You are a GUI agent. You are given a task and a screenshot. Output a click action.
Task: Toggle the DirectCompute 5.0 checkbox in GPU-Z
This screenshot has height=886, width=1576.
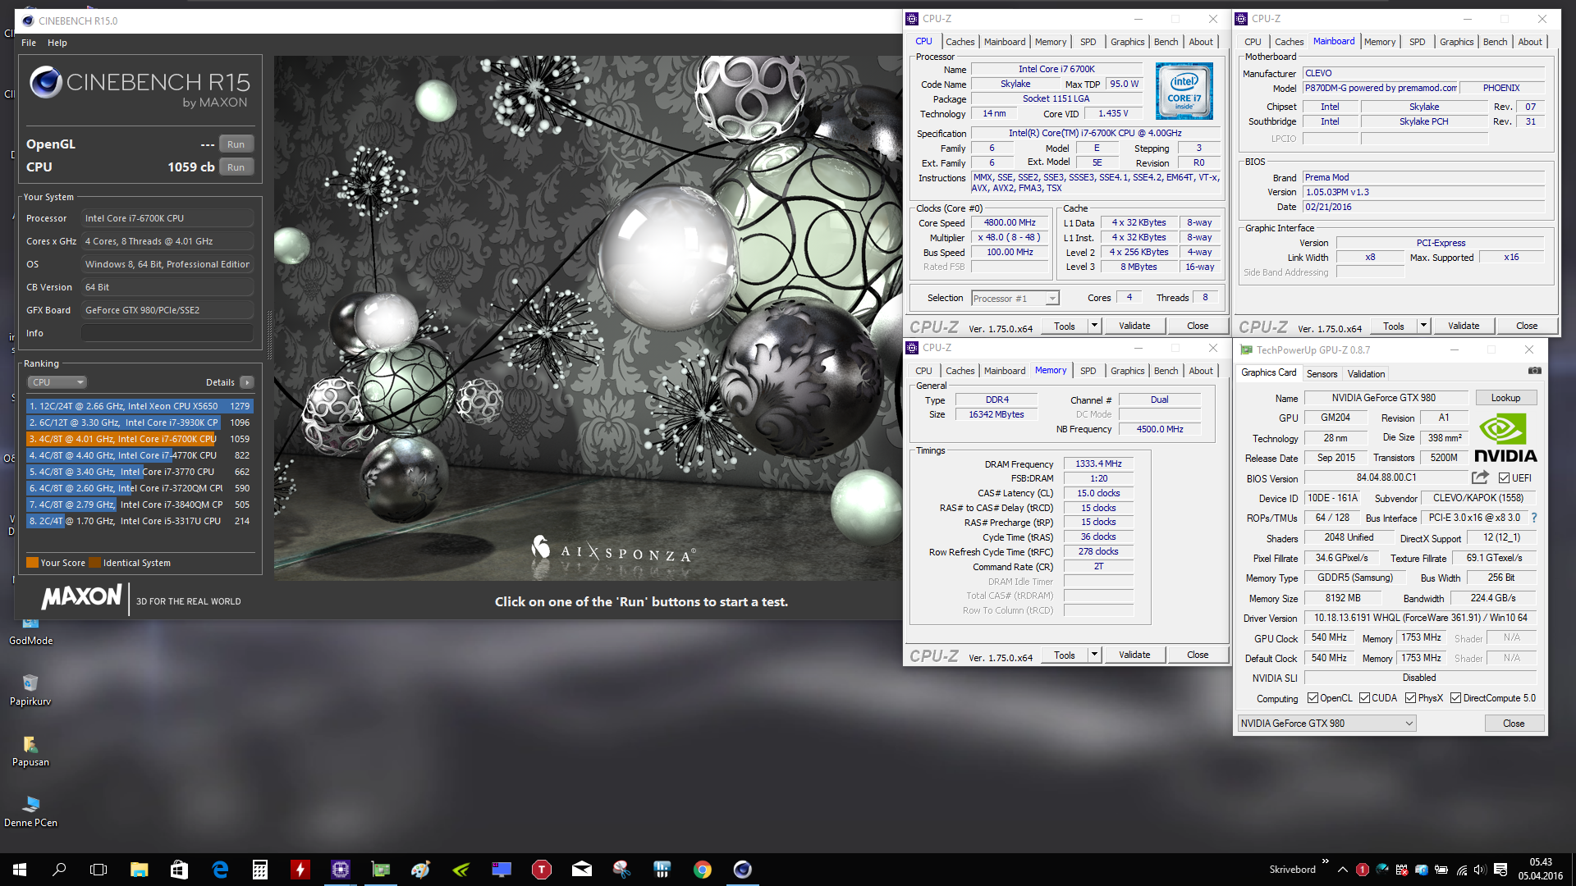click(1455, 698)
